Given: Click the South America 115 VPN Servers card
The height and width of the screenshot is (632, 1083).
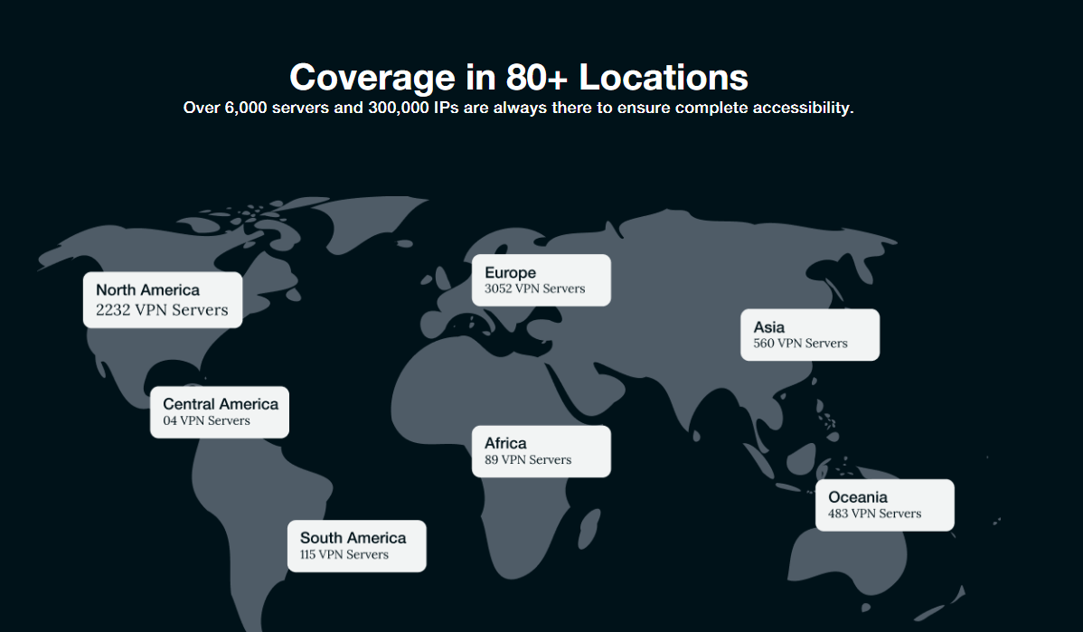Looking at the screenshot, I should pyautogui.click(x=357, y=546).
